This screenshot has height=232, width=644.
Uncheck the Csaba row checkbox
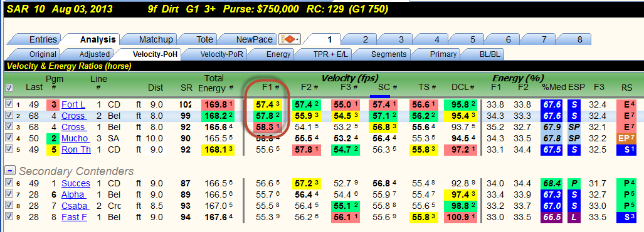[8, 205]
